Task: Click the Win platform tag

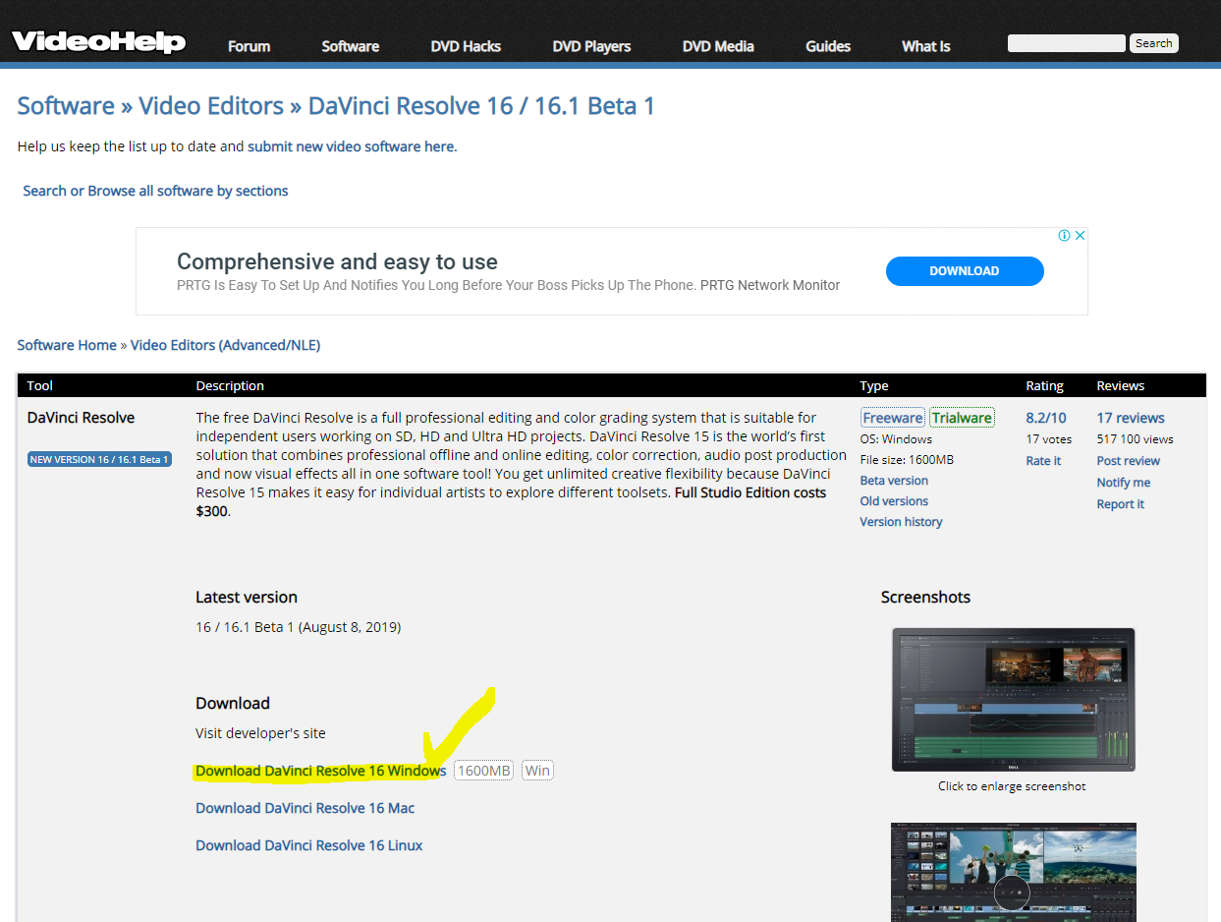Action: (537, 771)
